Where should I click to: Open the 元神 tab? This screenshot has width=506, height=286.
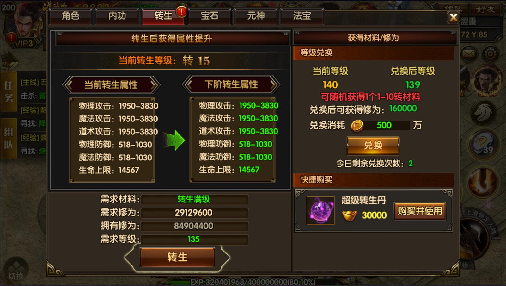(256, 16)
